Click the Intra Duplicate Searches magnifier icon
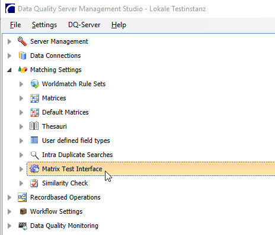This screenshot has width=275, height=235. (34, 155)
